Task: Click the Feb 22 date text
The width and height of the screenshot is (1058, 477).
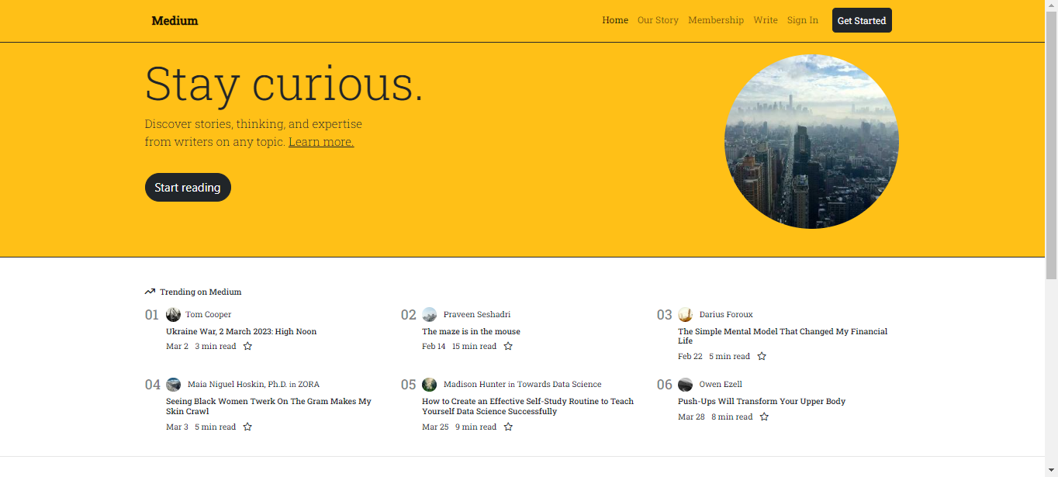Action: tap(690, 356)
